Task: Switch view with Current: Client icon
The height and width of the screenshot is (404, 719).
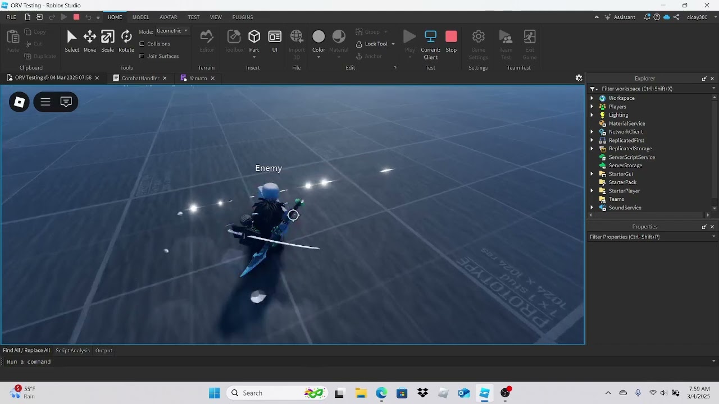Action: (431, 36)
